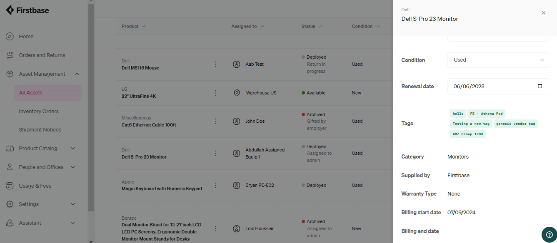Open row menu for Dell MS116 Mouse
The image size is (557, 243).
(215, 64)
